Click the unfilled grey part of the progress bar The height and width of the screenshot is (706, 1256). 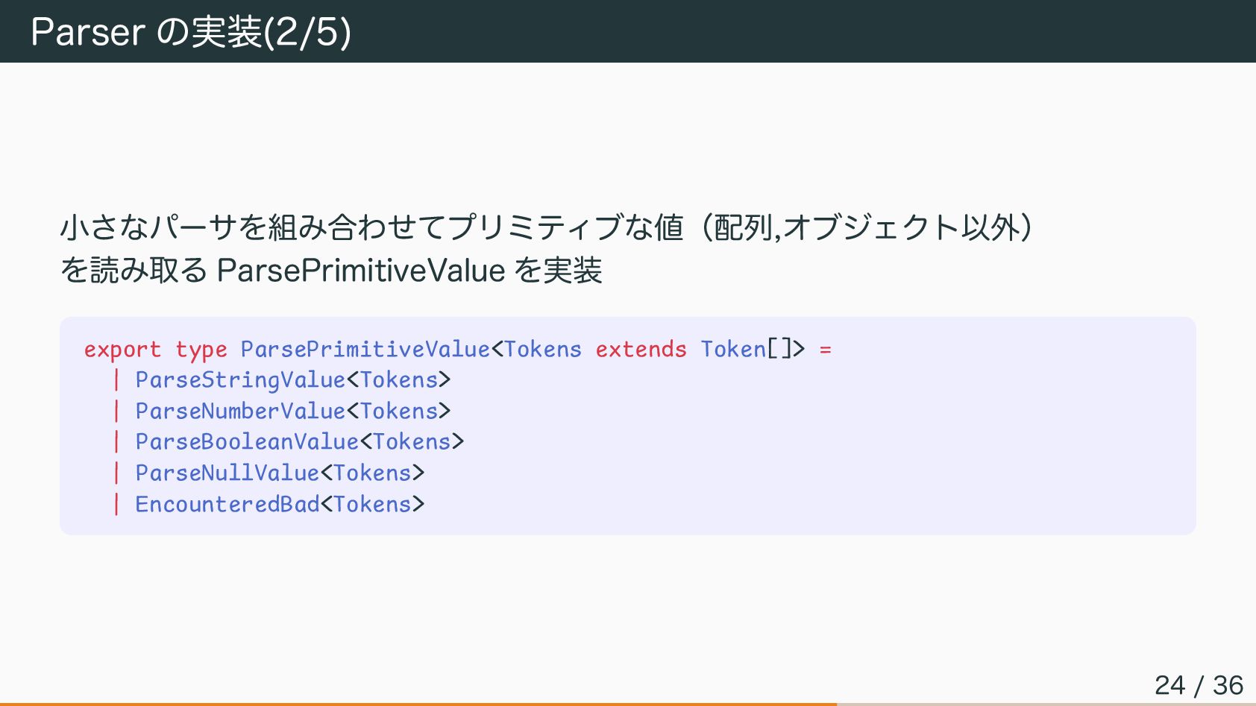[1046, 703]
